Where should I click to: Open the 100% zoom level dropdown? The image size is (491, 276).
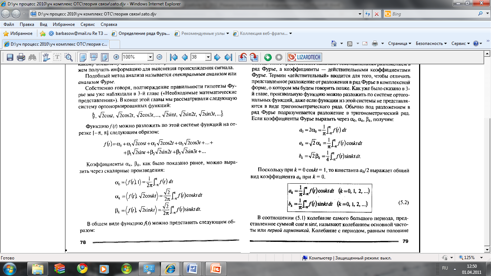pyautogui.click(x=150, y=57)
